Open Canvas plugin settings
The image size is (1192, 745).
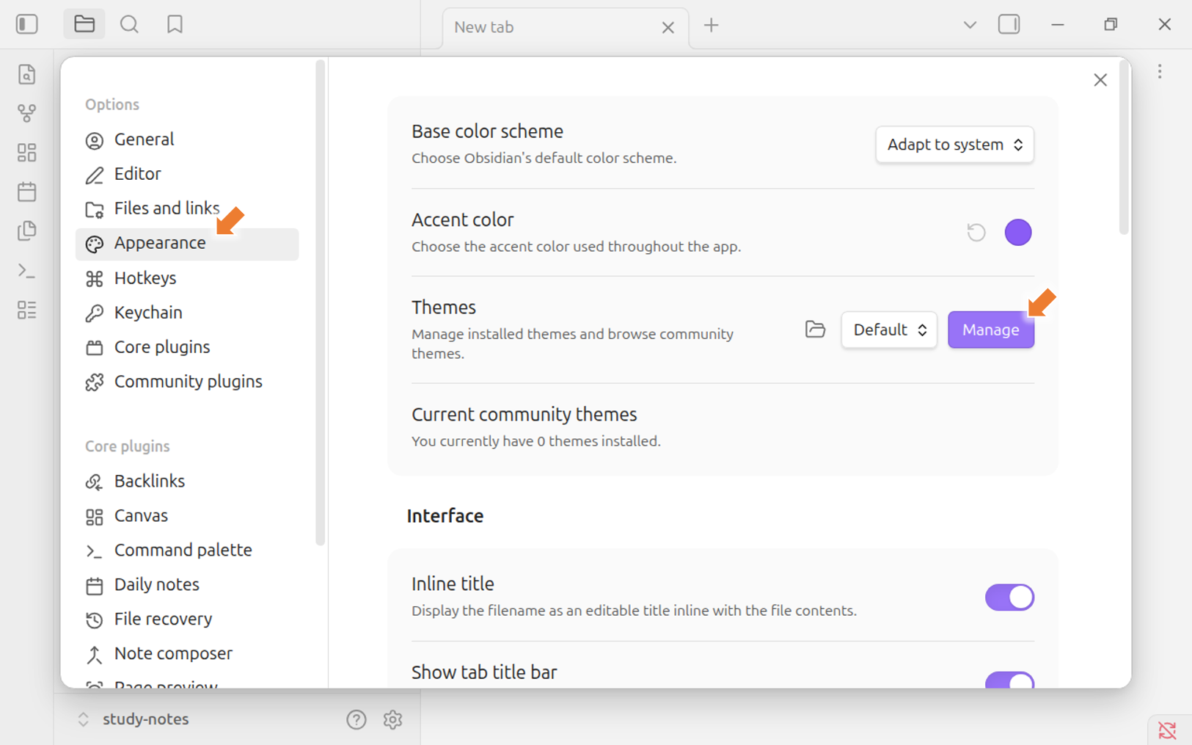click(x=187, y=516)
